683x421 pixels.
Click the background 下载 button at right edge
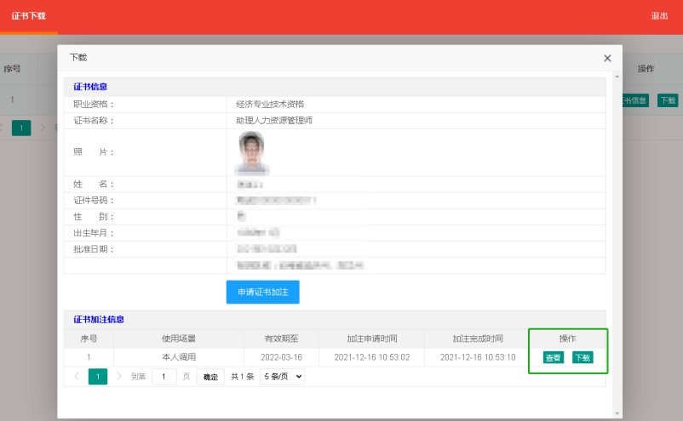[x=668, y=100]
